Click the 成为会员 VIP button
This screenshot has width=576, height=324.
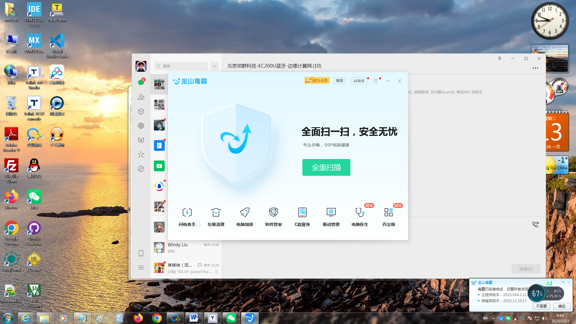(317, 81)
